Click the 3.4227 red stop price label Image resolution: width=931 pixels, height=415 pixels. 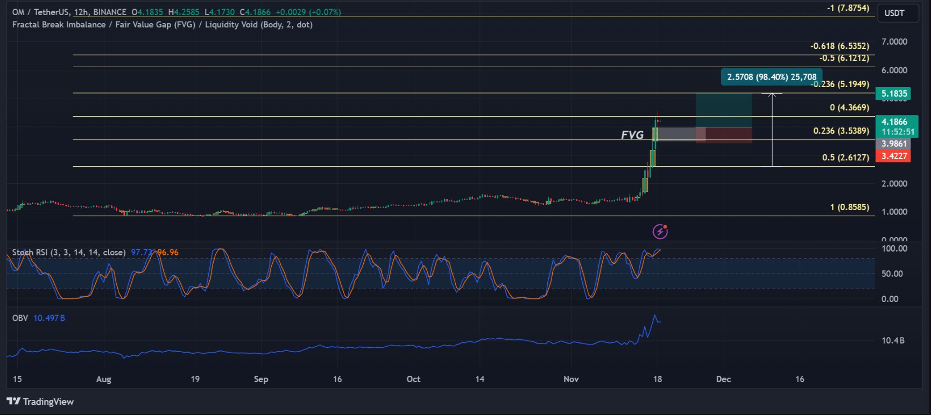point(893,156)
